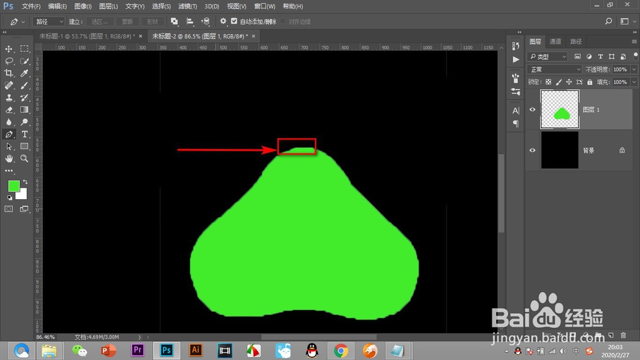Select the Brush tool
The image size is (640, 360).
[x=24, y=85]
